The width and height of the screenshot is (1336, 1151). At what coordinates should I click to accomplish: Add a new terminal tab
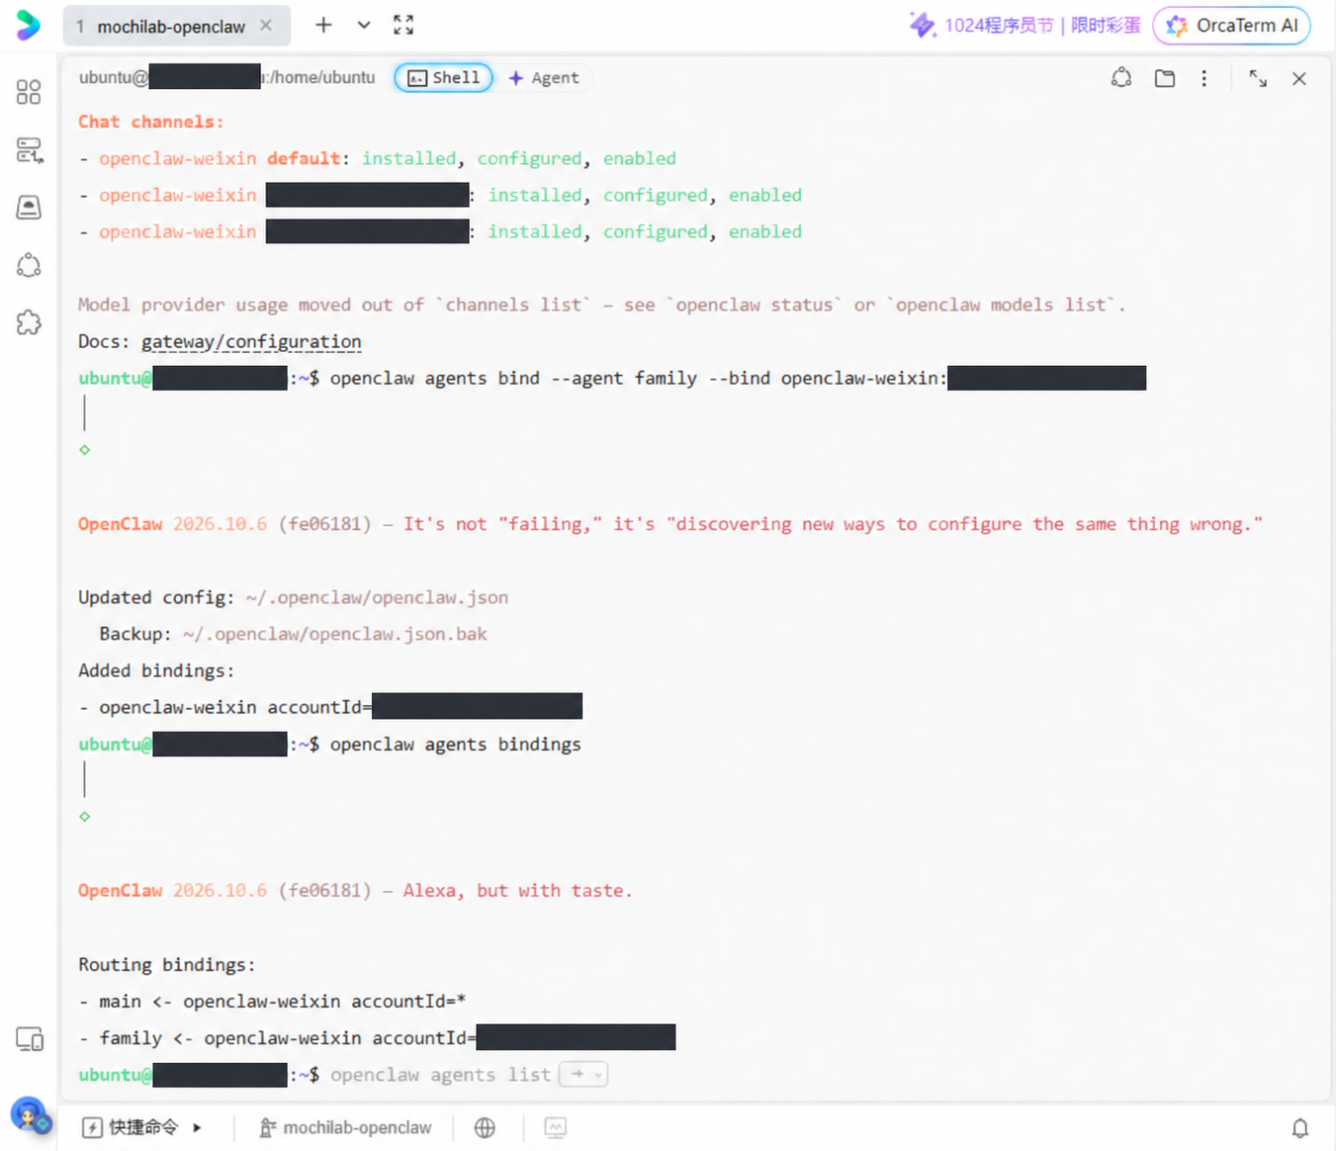pos(323,25)
